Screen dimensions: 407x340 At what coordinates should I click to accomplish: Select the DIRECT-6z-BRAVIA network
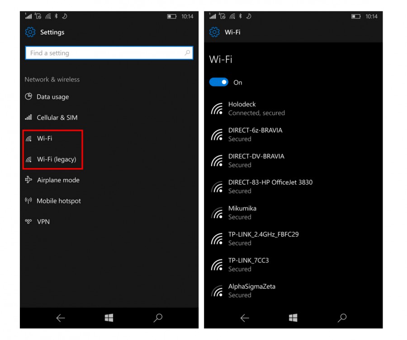pos(256,134)
